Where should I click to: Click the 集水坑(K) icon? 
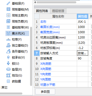pyautogui.click(x=8, y=33)
